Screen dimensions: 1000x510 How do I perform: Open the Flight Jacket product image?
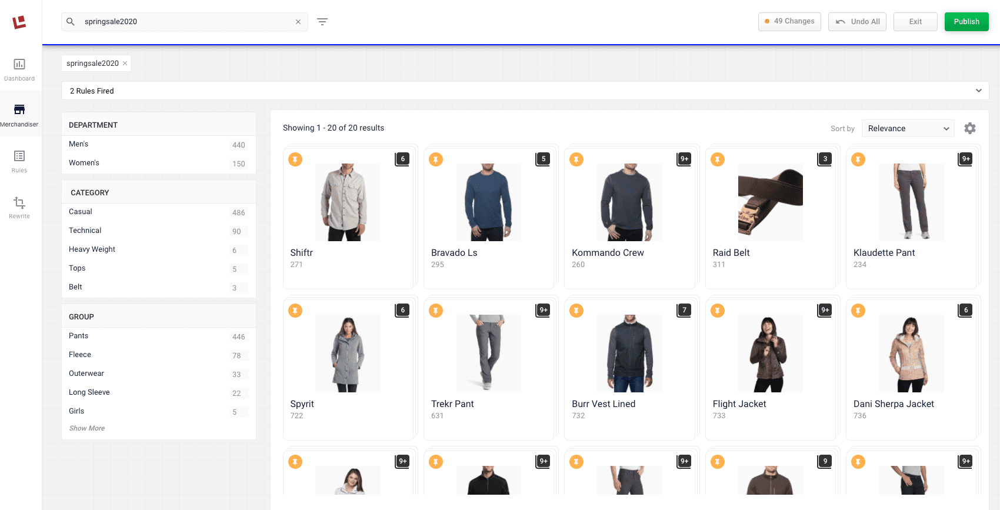[x=771, y=354]
